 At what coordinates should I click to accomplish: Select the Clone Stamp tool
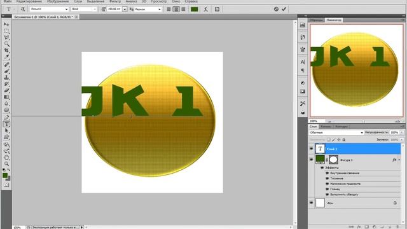(x=6, y=78)
